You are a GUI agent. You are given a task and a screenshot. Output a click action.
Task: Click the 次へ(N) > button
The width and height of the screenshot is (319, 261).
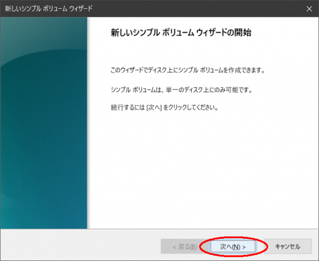click(x=233, y=247)
